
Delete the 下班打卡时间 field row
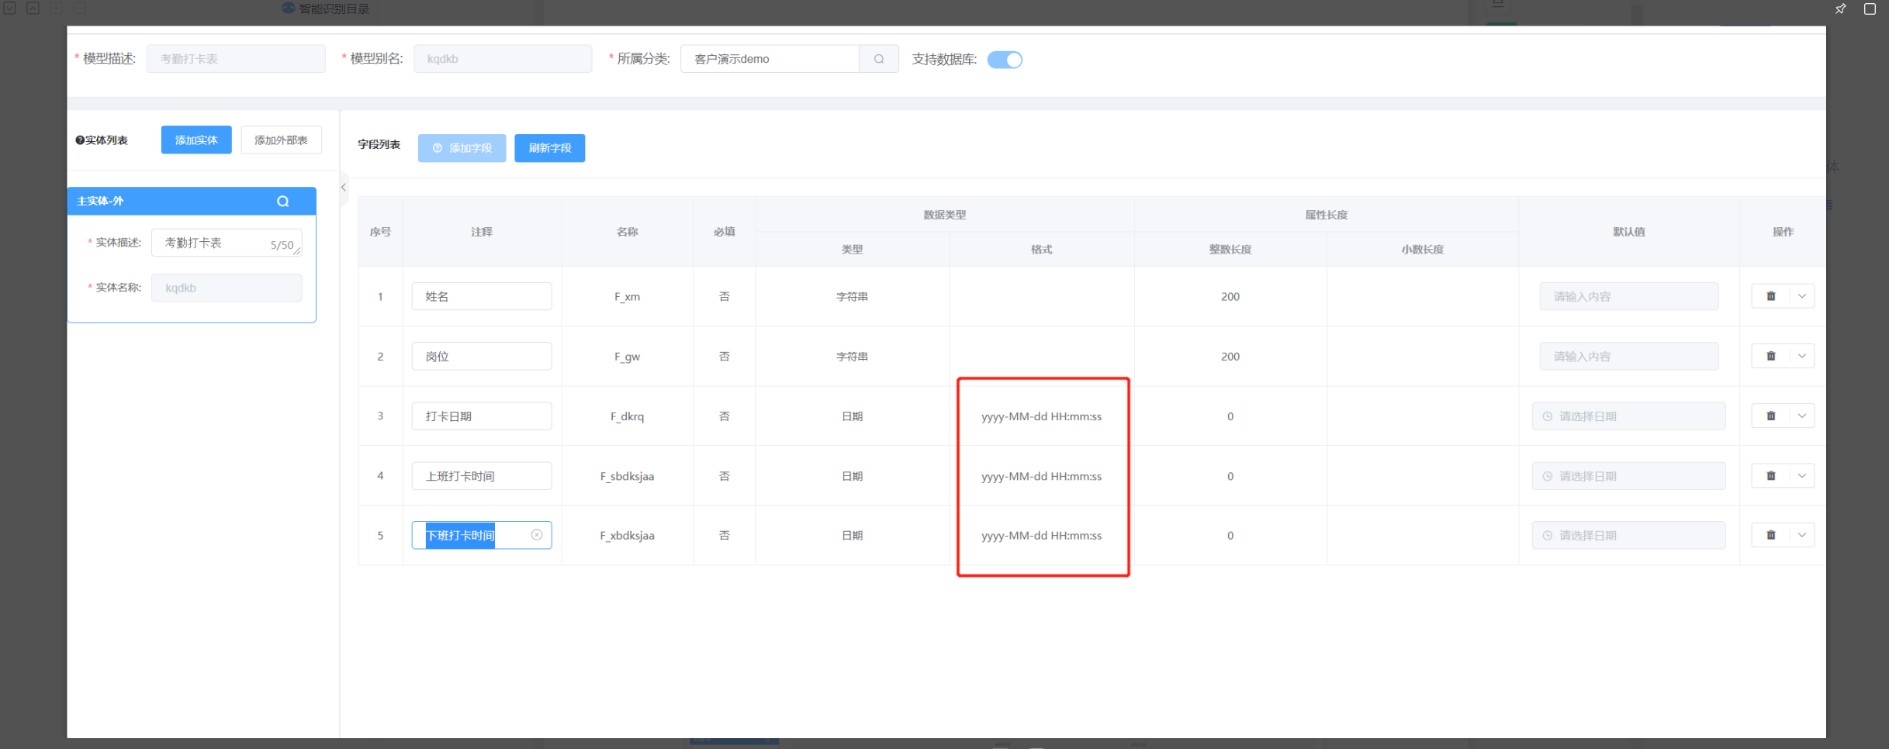[x=1770, y=535]
